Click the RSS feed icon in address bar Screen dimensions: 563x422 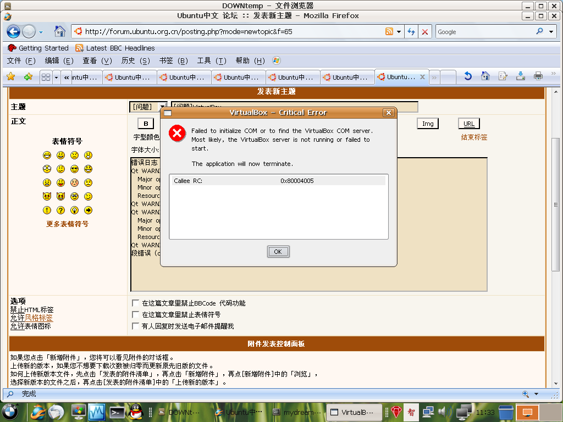coord(389,31)
